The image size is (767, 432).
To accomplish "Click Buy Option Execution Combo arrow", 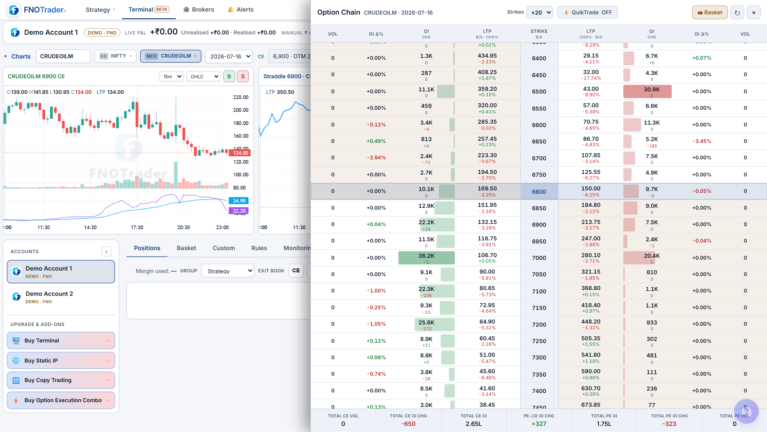I will point(108,400).
